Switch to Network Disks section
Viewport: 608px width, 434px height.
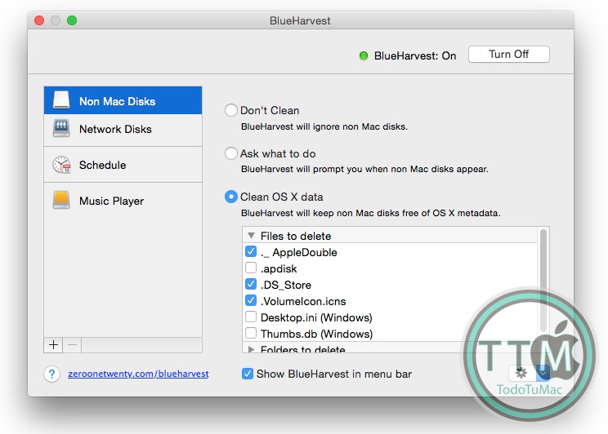tap(123, 129)
